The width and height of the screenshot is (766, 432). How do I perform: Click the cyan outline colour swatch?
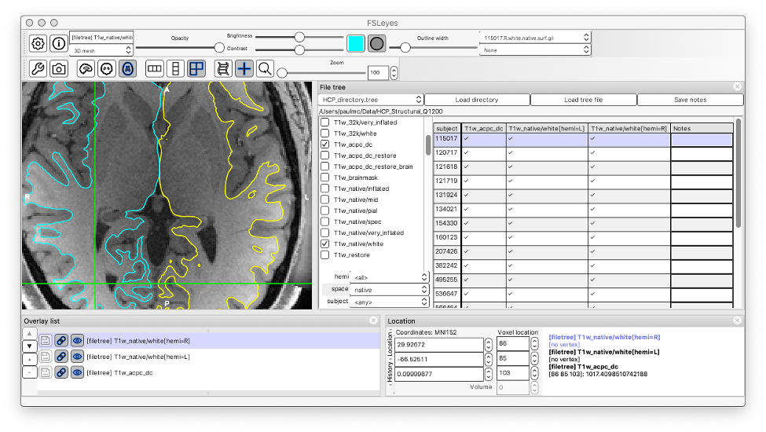pyautogui.click(x=356, y=44)
